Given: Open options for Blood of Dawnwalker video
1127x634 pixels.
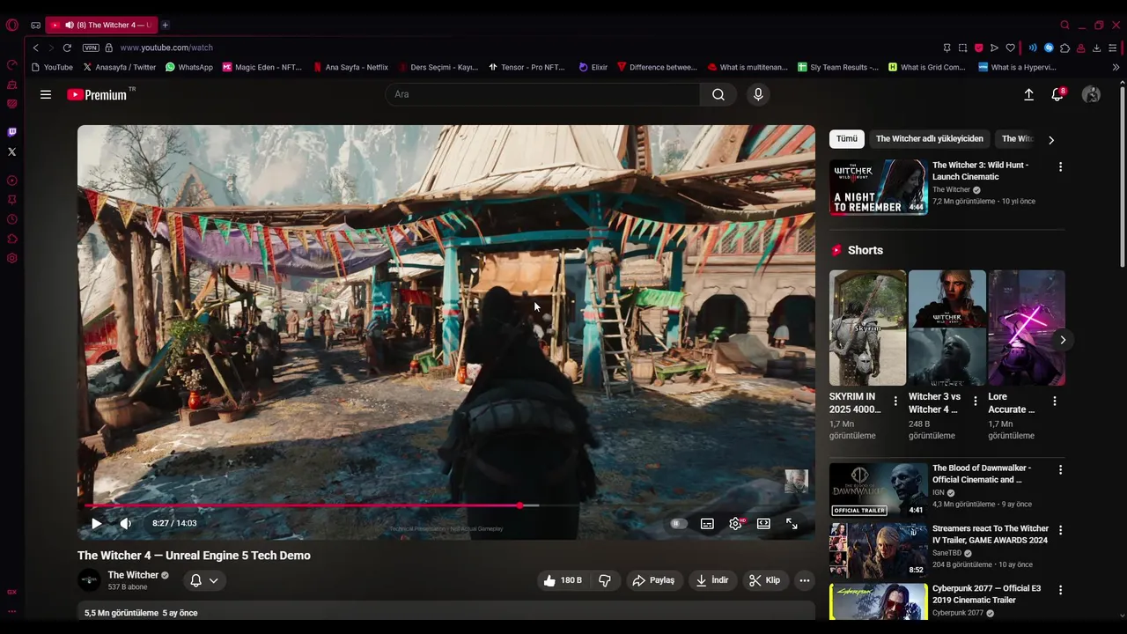Looking at the screenshot, I should pos(1060,470).
